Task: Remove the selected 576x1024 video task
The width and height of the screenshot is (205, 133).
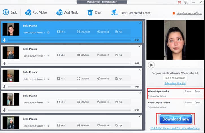Action: tap(139, 23)
